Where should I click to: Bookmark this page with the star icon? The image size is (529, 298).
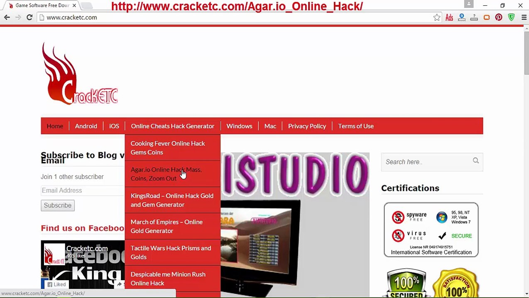pyautogui.click(x=437, y=17)
